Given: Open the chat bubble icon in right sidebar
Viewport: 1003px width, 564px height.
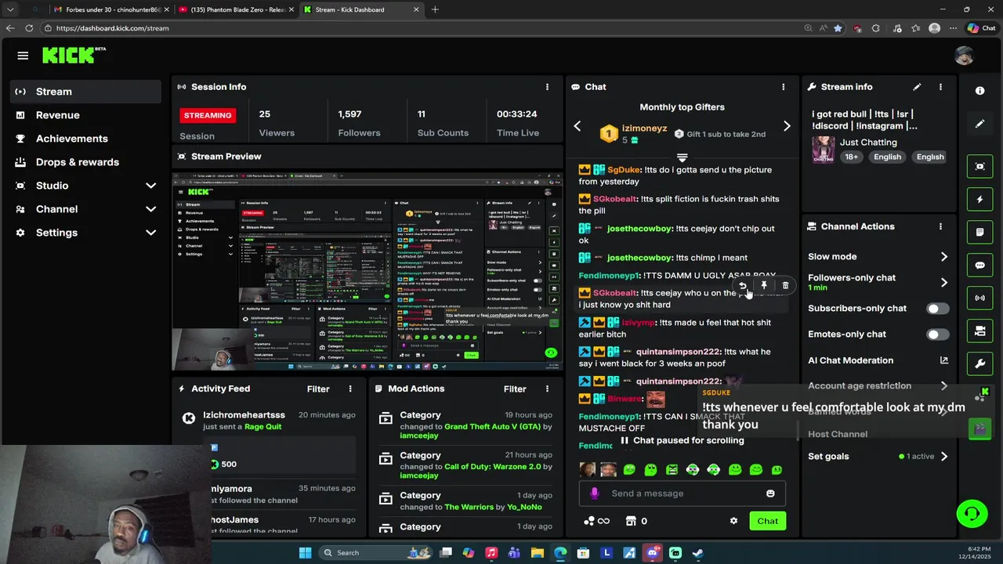Looking at the screenshot, I should (979, 266).
